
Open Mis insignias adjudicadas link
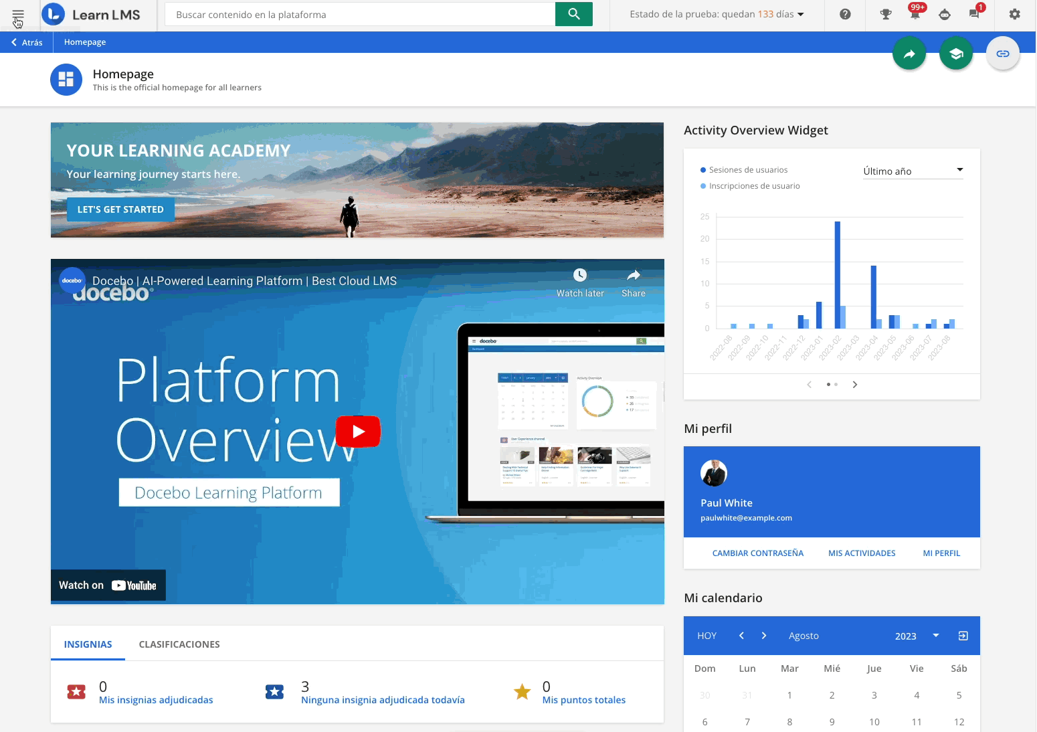[x=156, y=700]
